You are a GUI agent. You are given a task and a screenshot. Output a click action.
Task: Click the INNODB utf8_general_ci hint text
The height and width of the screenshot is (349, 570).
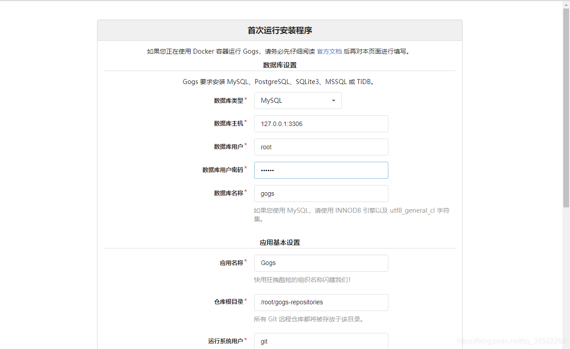(352, 214)
